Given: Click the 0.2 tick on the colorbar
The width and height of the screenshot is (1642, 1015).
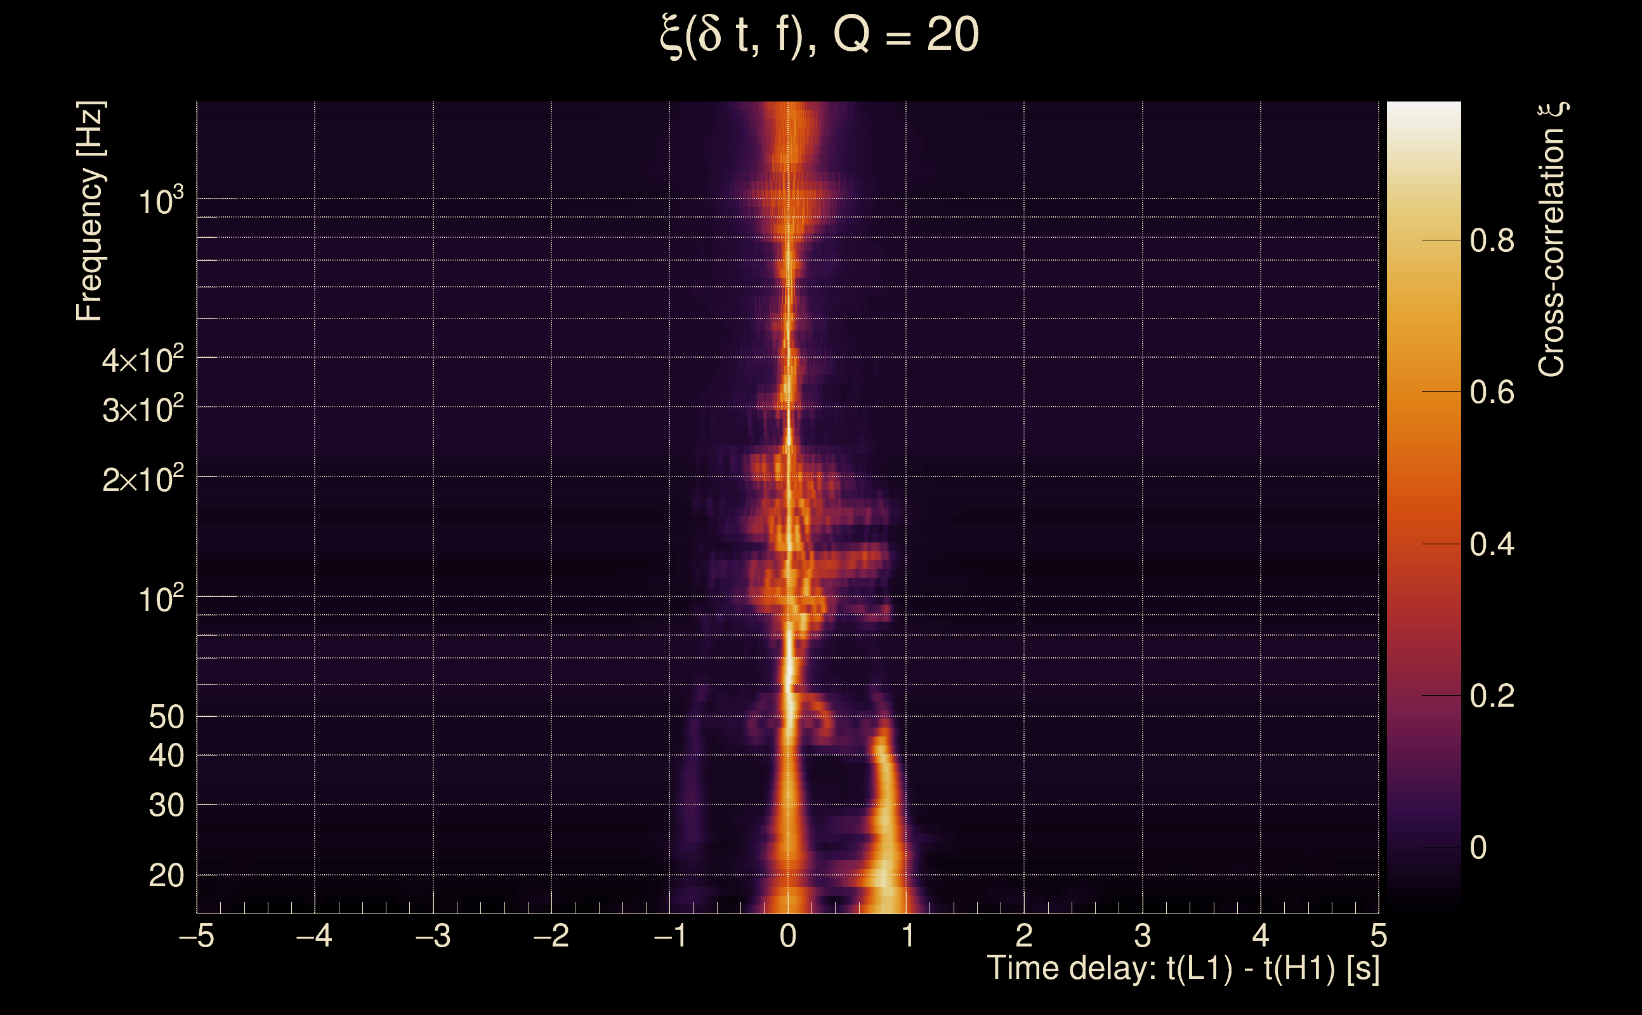Looking at the screenshot, I should (1492, 695).
